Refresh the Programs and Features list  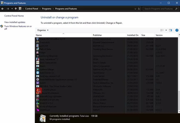click(139, 9)
